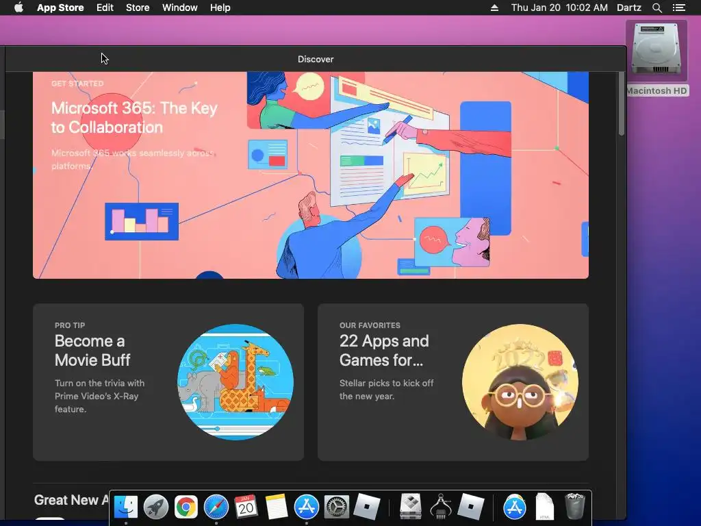Click the date and time in menu bar
701x526 pixels.
tap(559, 8)
